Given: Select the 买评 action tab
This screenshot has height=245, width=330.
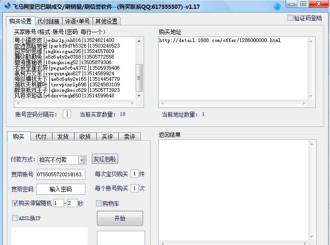Looking at the screenshot, I should coord(108,137).
